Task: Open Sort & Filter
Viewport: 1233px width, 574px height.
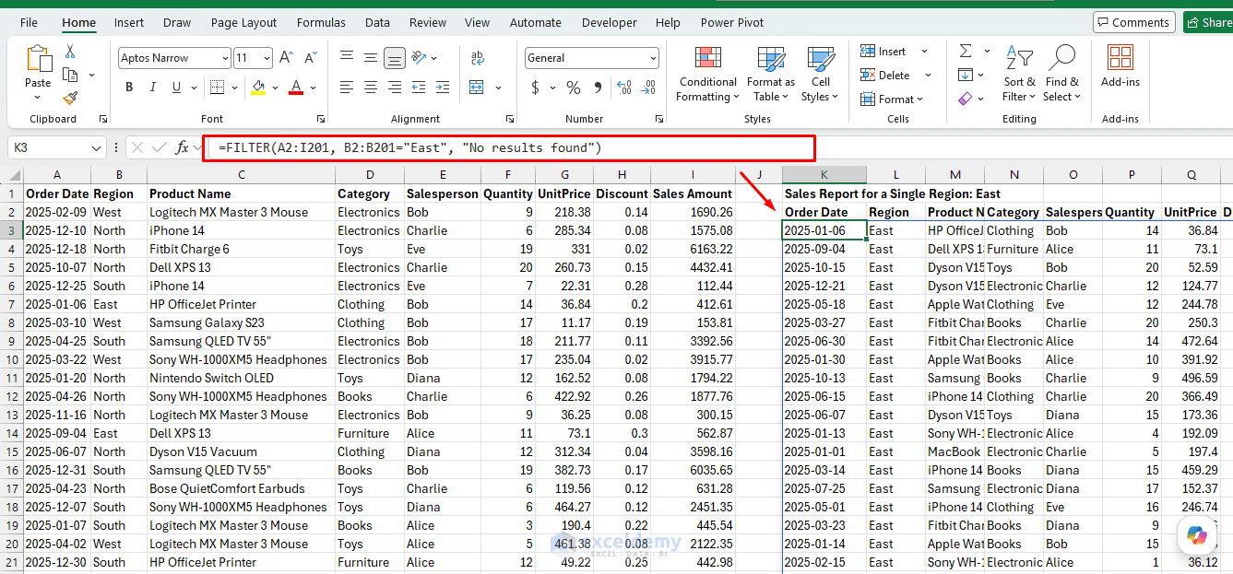Action: pos(1019,74)
